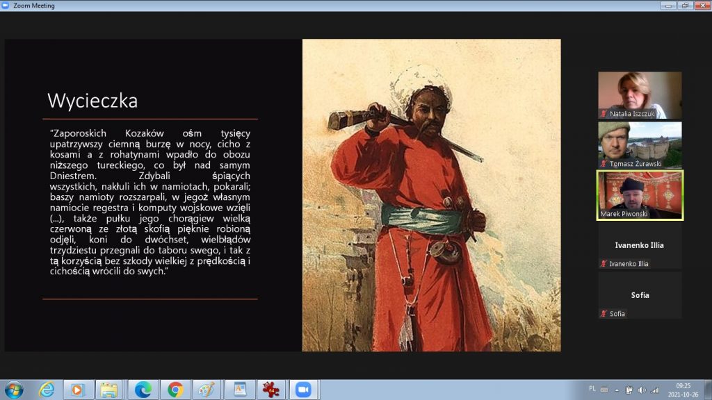The height and width of the screenshot is (400, 712).
Task: Click the Wycieczka slide title
Action: [x=92, y=101]
